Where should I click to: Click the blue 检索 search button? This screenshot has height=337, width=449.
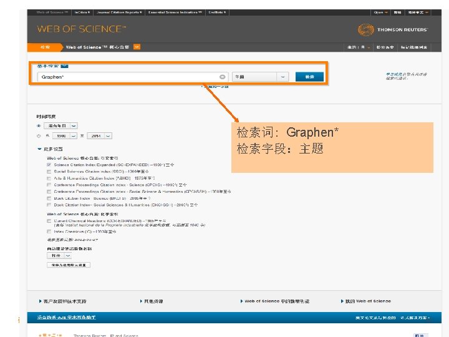point(309,77)
